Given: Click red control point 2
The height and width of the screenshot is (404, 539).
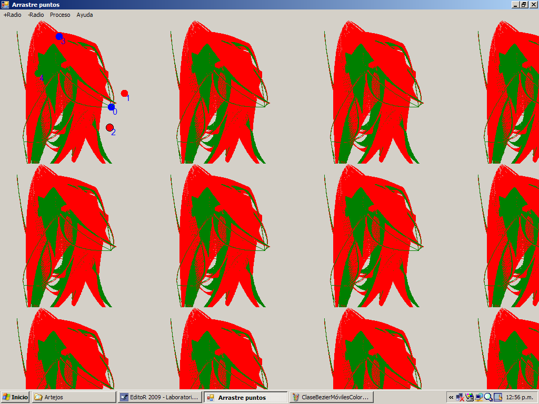Looking at the screenshot, I should (109, 127).
